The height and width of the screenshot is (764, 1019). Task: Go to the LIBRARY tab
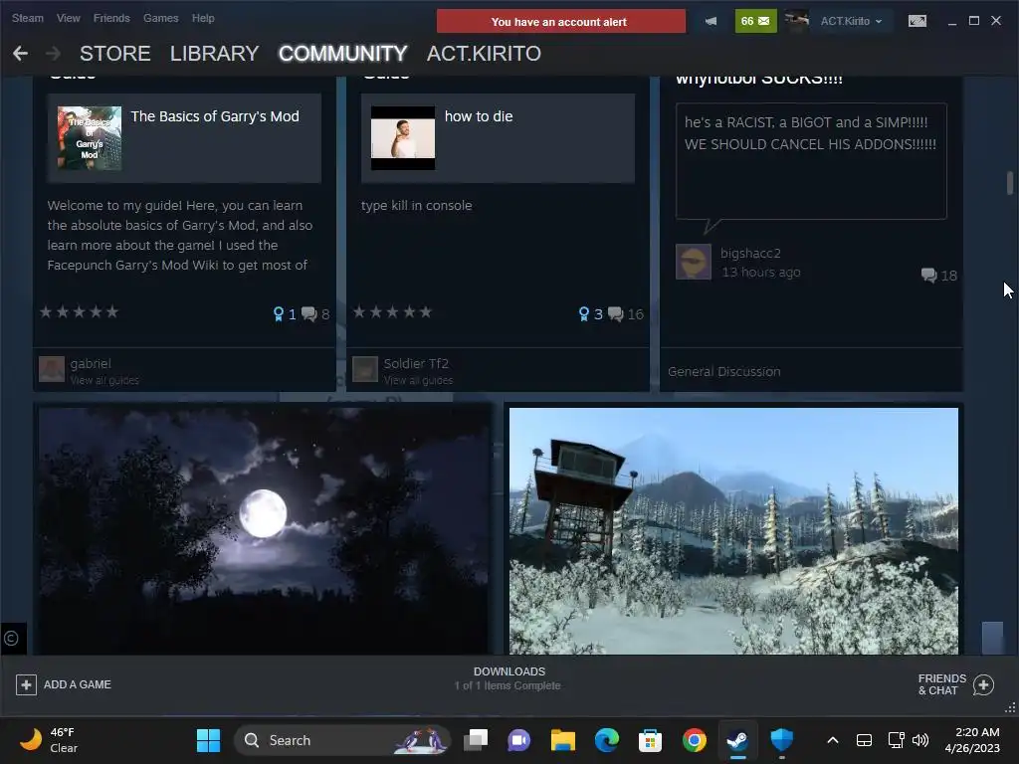pos(215,54)
